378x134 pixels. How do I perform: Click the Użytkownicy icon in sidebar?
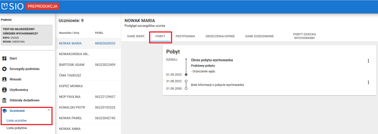pos(4,90)
